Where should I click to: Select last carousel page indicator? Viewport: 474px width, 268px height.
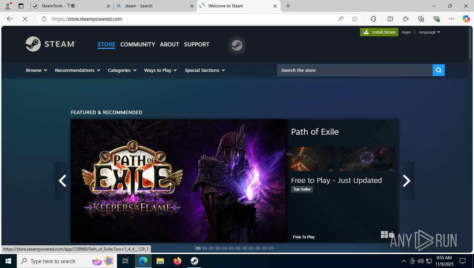click(271, 248)
